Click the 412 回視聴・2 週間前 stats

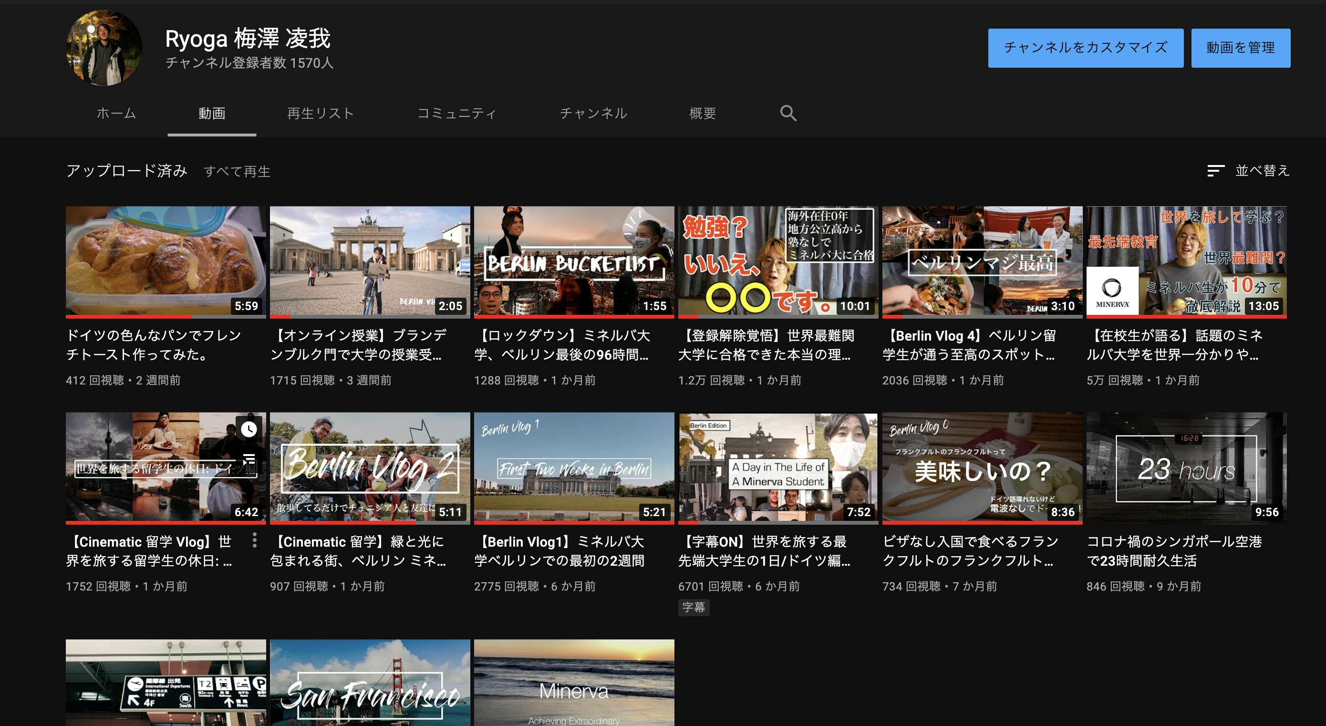[x=123, y=380]
